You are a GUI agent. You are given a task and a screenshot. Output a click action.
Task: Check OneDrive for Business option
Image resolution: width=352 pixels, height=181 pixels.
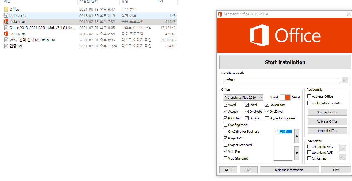(x=226, y=132)
